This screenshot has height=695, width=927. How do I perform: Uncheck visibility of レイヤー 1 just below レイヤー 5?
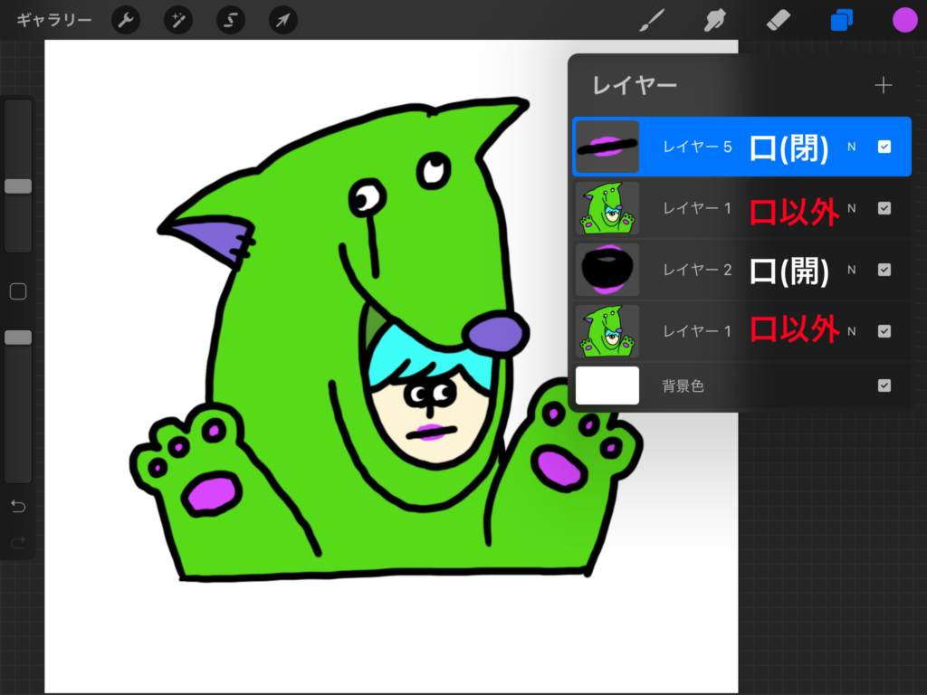pyautogui.click(x=884, y=208)
